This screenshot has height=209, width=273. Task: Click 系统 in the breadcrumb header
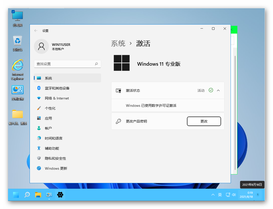(118, 43)
